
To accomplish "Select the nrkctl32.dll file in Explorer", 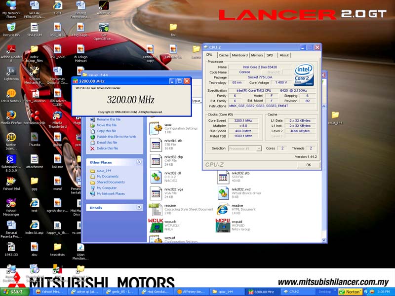I will pos(166,177).
